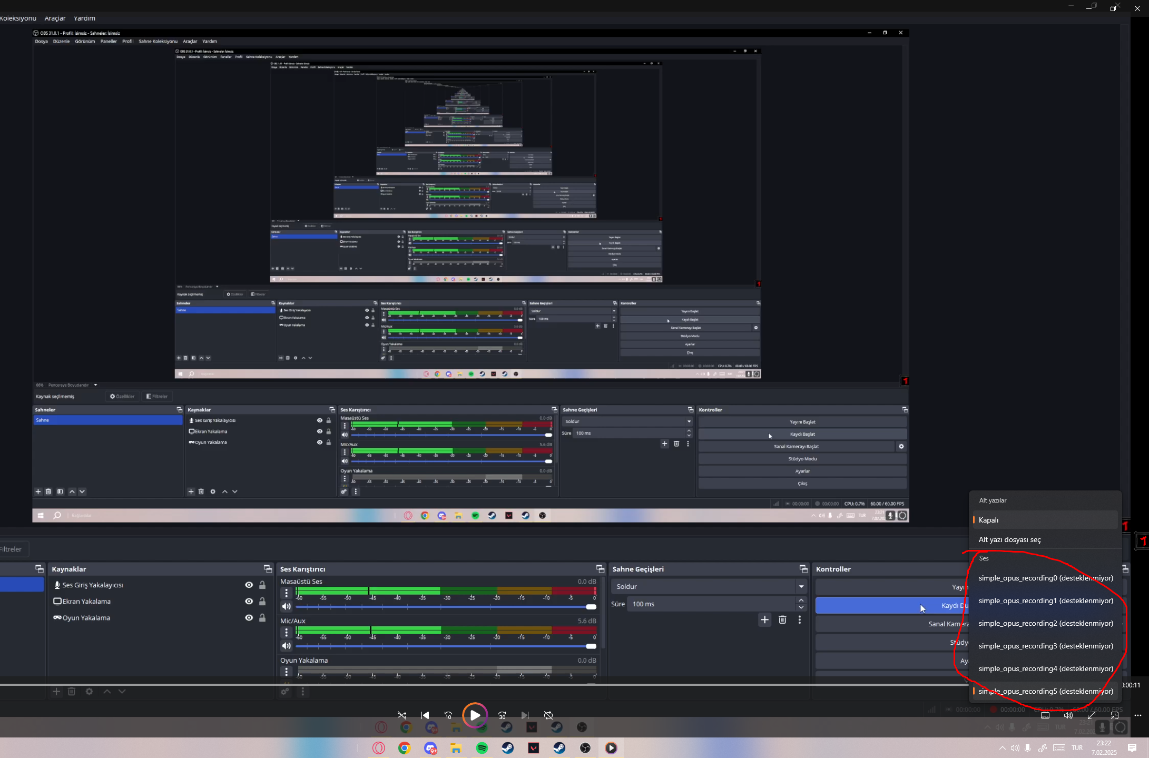Skip forward 30 seconds
Viewport: 1149px width, 758px height.
(x=502, y=715)
